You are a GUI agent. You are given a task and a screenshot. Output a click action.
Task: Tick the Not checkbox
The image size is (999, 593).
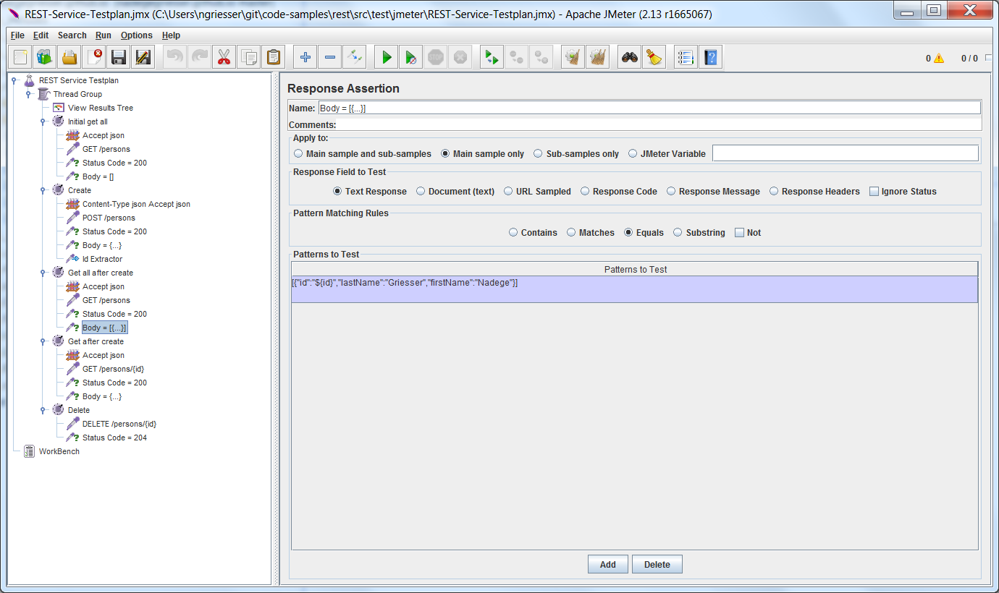(748, 233)
